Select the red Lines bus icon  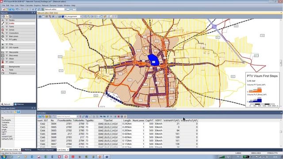click(3, 62)
